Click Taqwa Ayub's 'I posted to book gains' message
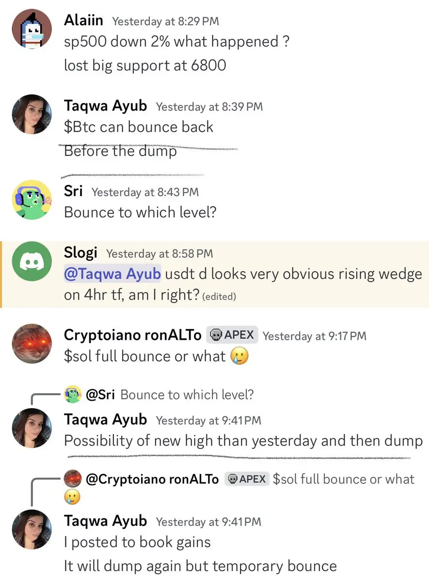Viewport: 429px width, 582px height. point(137,542)
